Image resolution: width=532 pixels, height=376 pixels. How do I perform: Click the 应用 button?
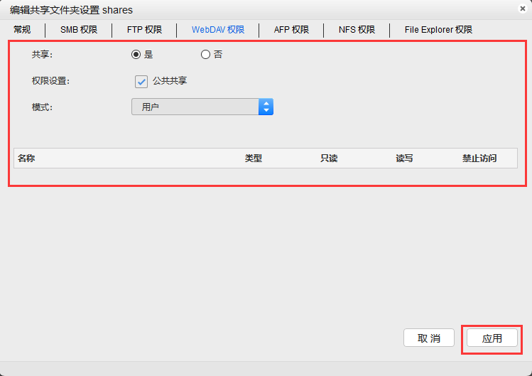(492, 338)
